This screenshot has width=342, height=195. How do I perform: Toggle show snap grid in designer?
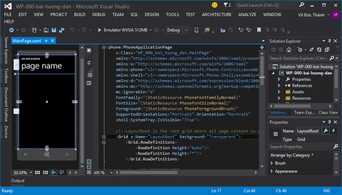37,172
